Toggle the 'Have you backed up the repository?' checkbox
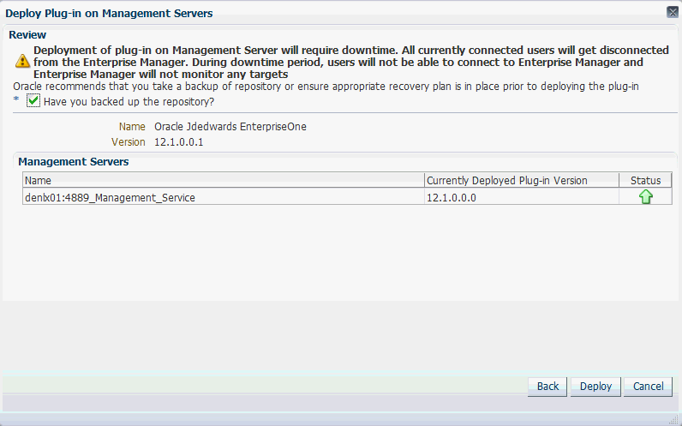Viewport: 682px width, 426px height. [33, 101]
